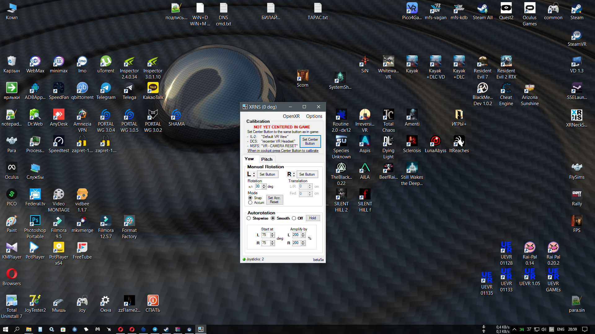
Task: Open the Steam icon in the taskbar
Action: pyautogui.click(x=166, y=329)
